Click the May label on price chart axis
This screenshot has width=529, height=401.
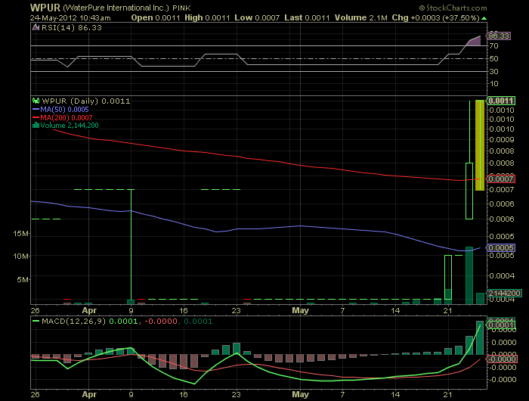[300, 310]
